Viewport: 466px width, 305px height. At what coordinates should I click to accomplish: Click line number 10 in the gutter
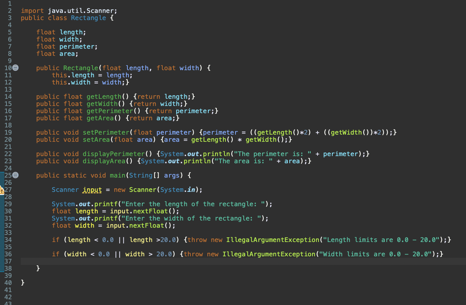click(x=8, y=68)
